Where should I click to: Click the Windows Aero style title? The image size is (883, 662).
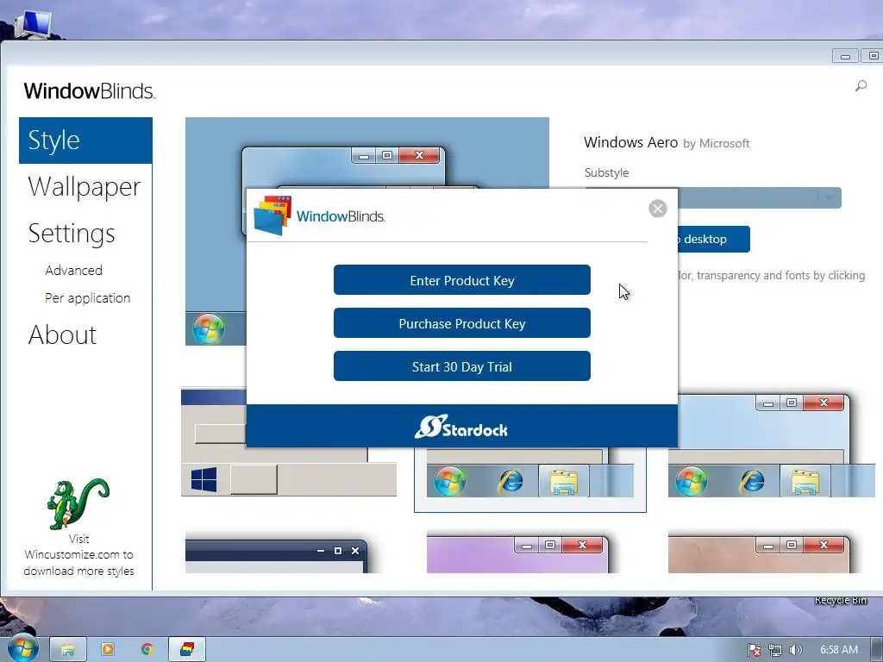click(x=630, y=142)
